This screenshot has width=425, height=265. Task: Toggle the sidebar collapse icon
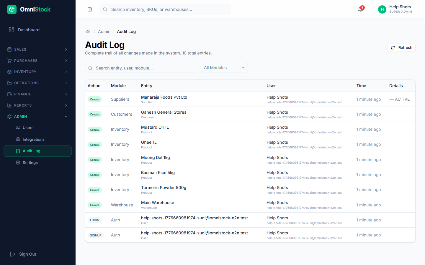coord(90,9)
